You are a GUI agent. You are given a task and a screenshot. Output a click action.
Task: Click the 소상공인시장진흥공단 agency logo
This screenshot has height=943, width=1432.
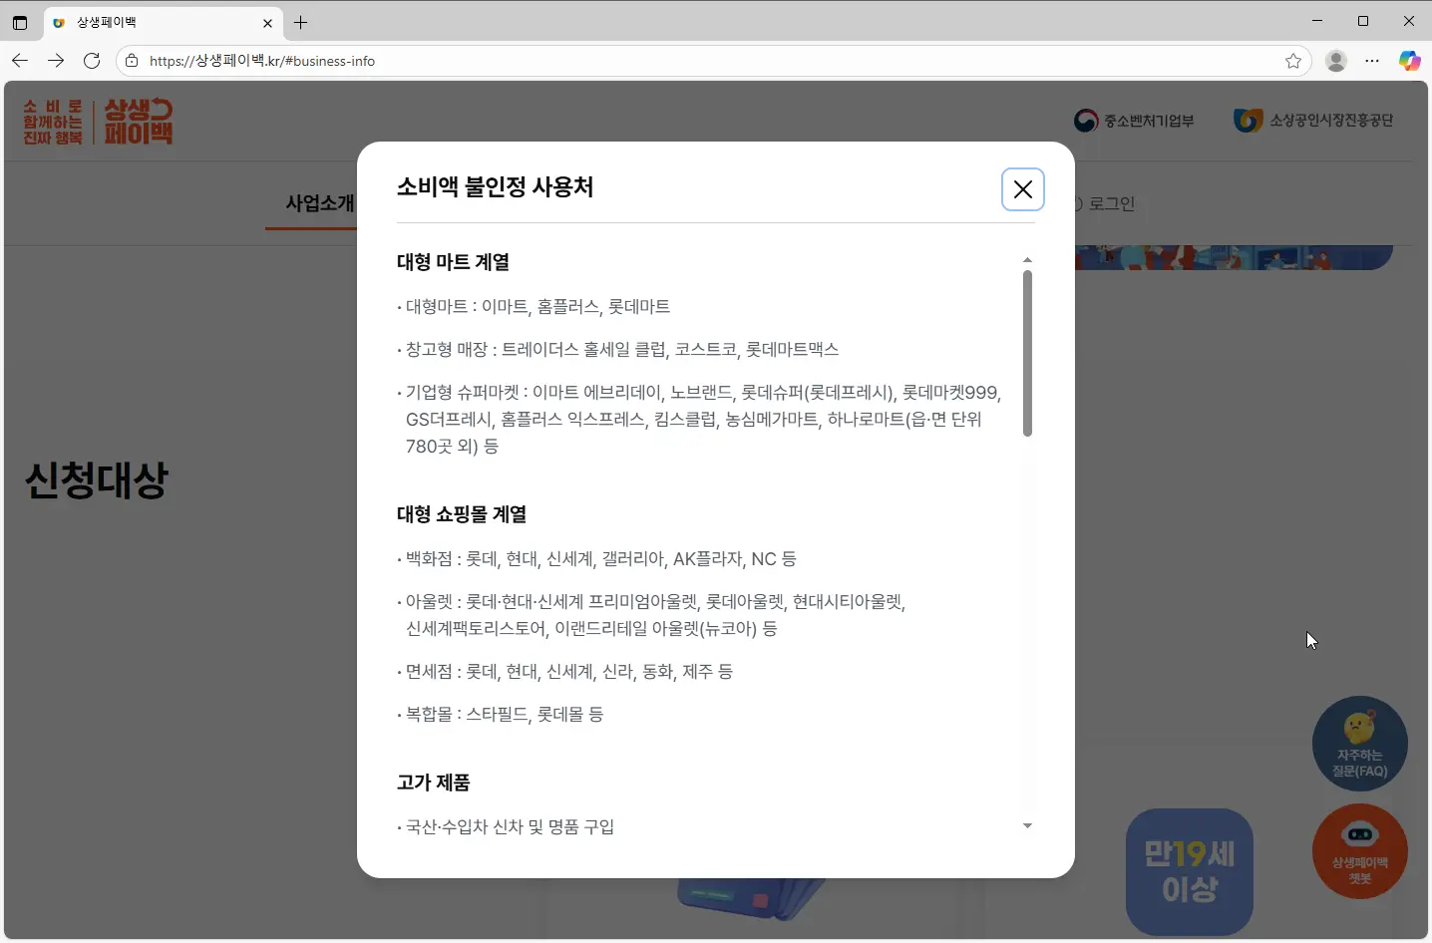(x=1312, y=120)
